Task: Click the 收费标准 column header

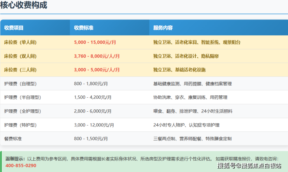Action: [x=84, y=28]
